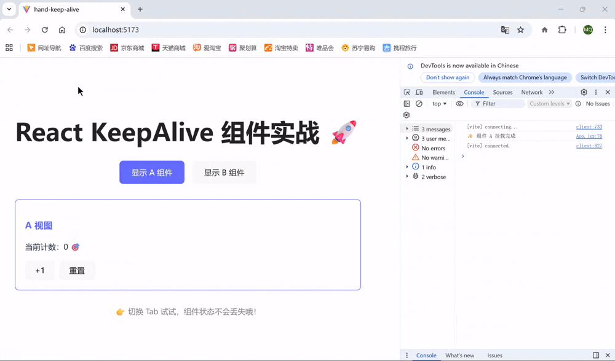615x361 pixels.
Task: Open the App.jsx:76 source link
Action: (589, 136)
